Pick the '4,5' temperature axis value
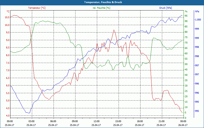This screenshot has width=204, height=128. coord(8,108)
